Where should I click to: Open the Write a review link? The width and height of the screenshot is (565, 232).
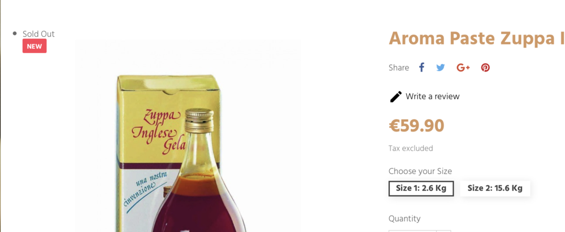(432, 97)
